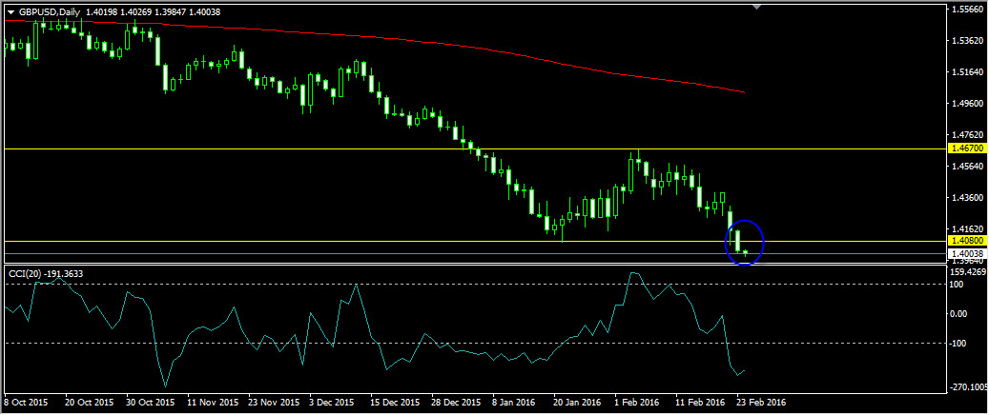This screenshot has width=989, height=415.
Task: Click the 1 Feb 2016 date label
Action: tap(637, 403)
